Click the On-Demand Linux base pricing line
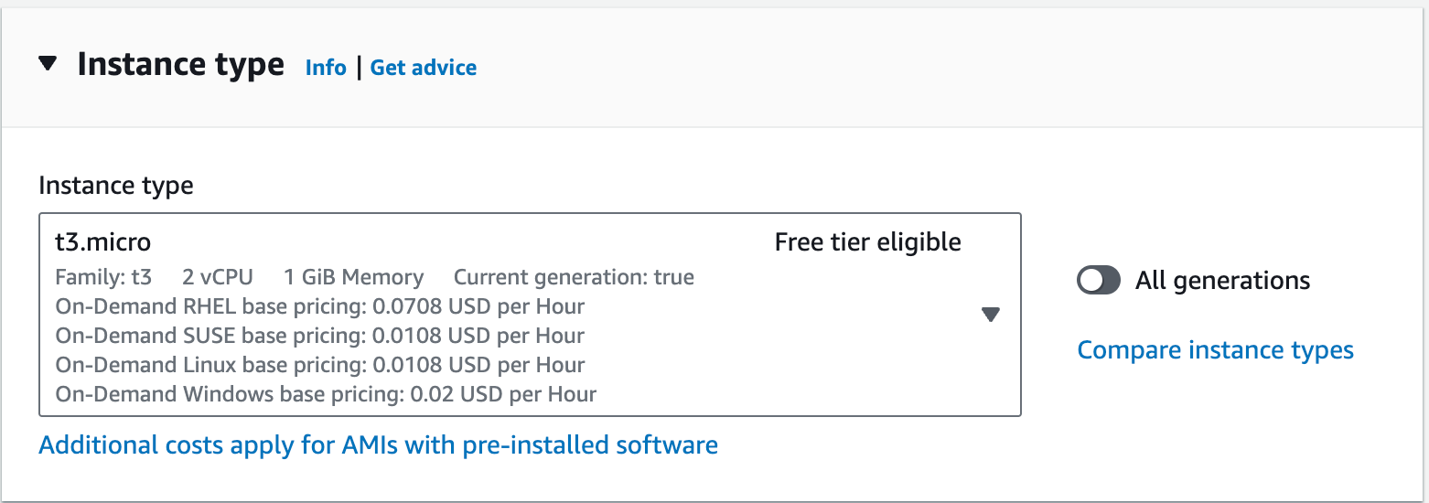This screenshot has height=503, width=1429. [319, 365]
